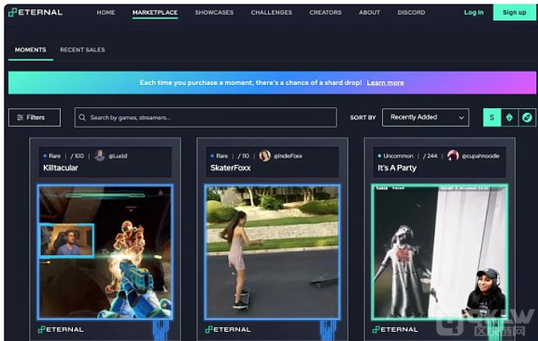
Task: Click the search by games field
Action: click(x=205, y=117)
